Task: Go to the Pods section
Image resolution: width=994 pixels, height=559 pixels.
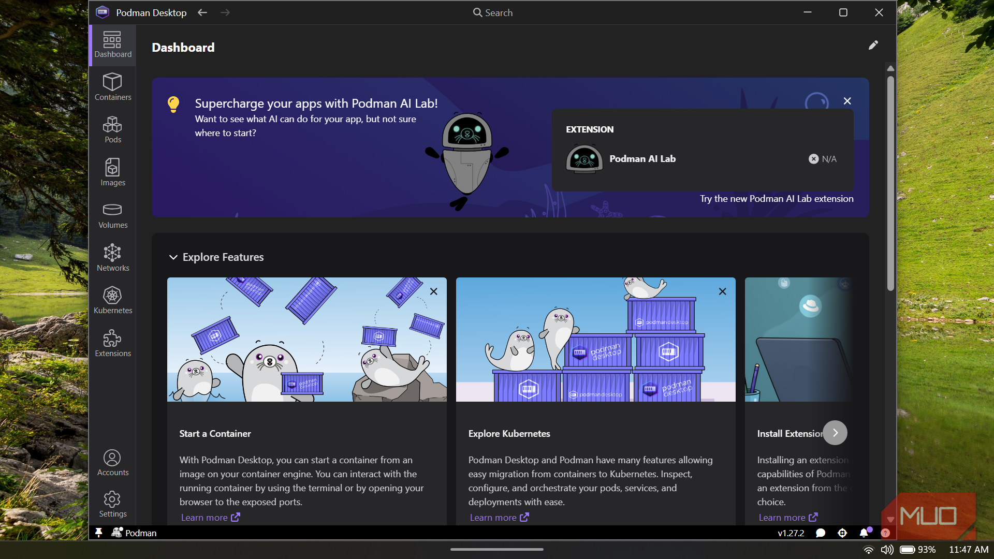Action: tap(113, 129)
